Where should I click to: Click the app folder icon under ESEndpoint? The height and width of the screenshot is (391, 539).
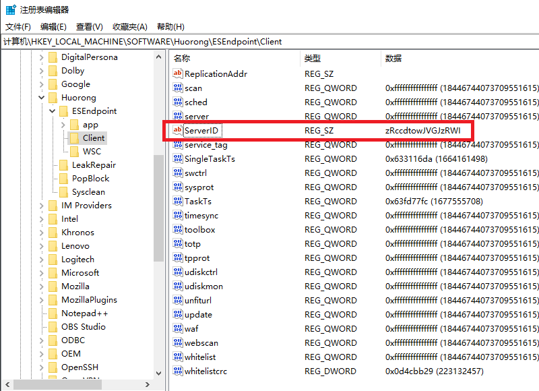73,124
